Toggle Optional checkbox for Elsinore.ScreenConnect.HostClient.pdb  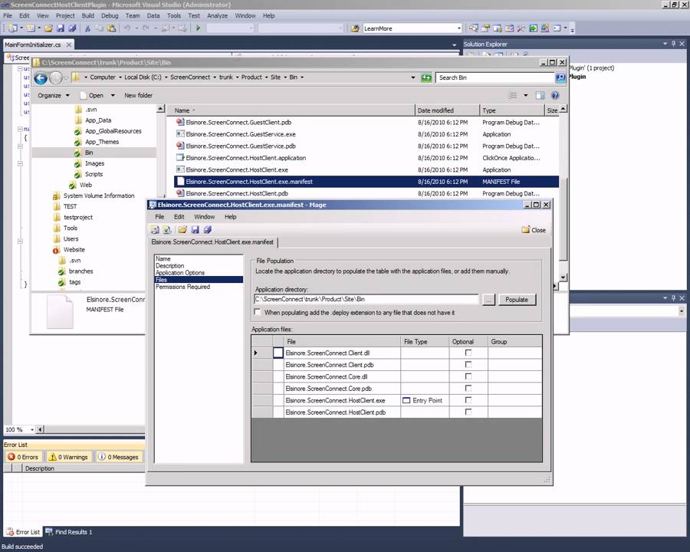pos(468,412)
